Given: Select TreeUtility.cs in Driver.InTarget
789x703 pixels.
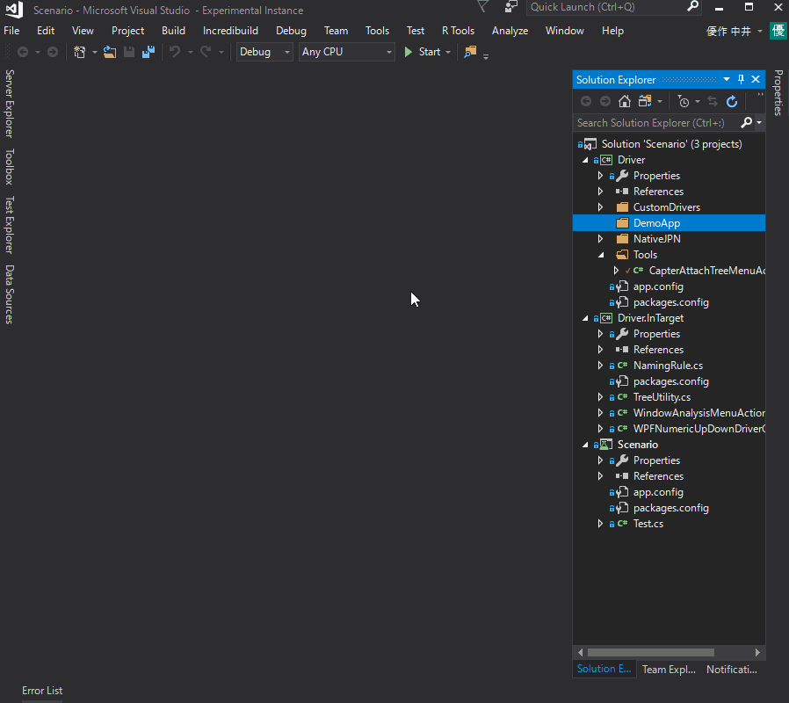Looking at the screenshot, I should tap(662, 397).
